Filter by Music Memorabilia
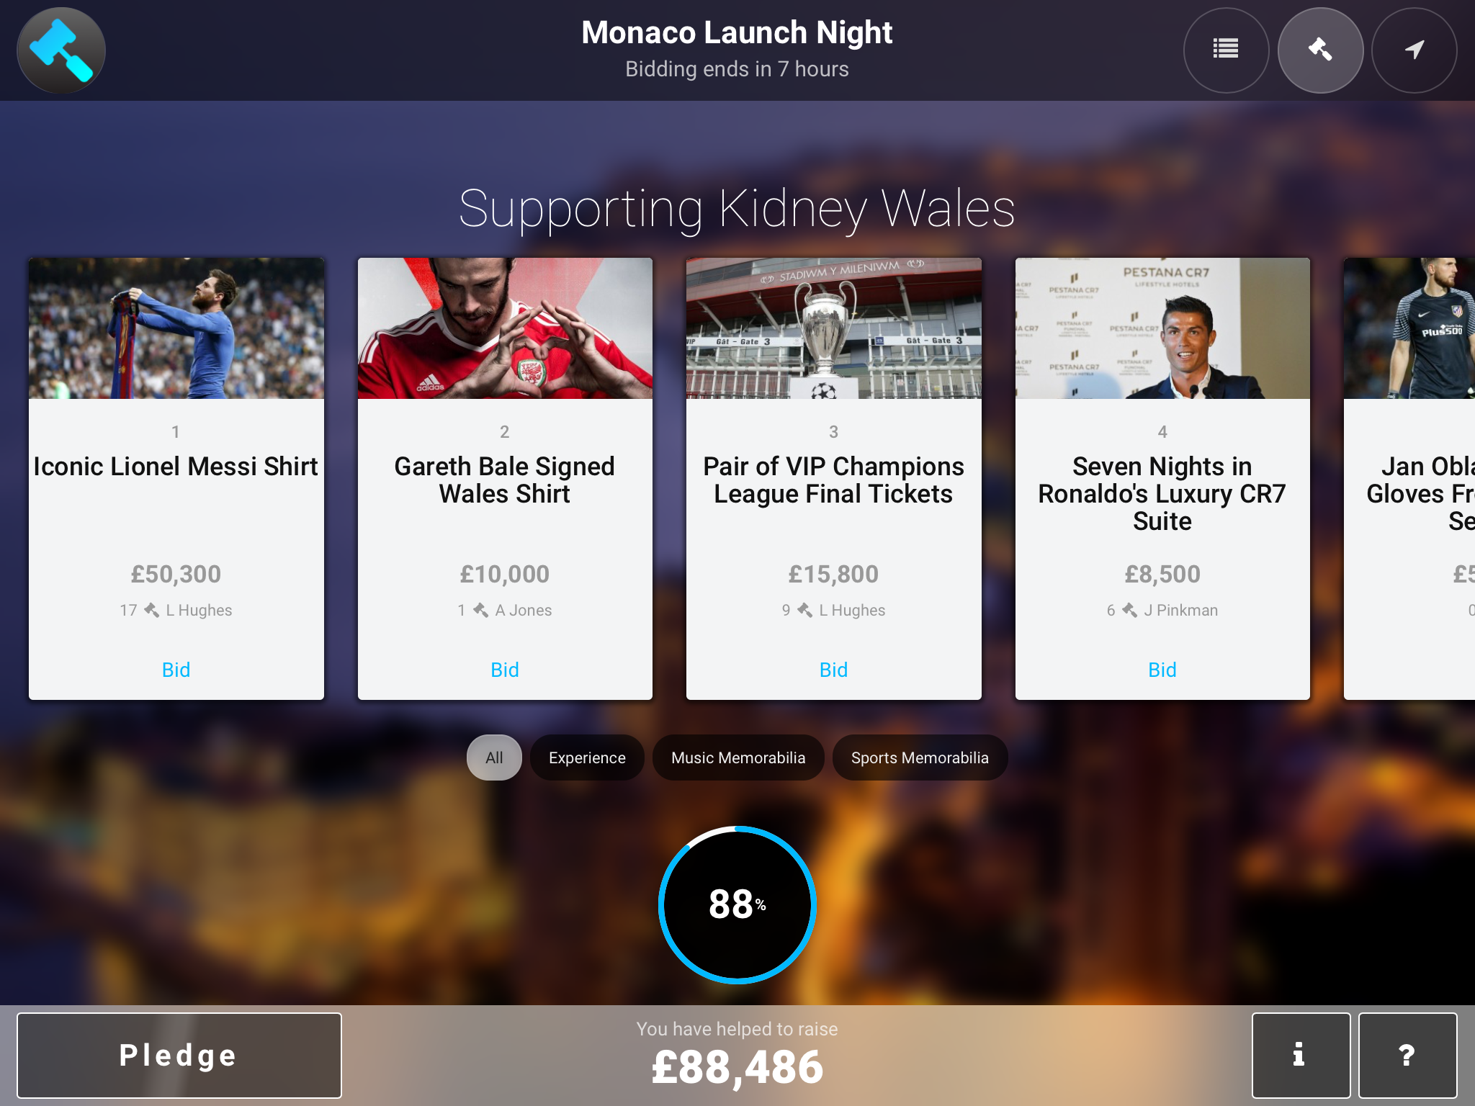 click(738, 757)
